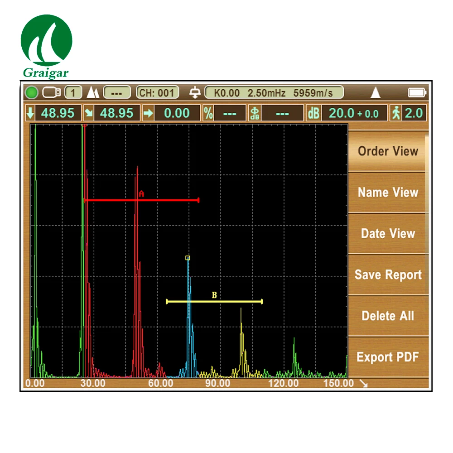Select gate A red line
The height and width of the screenshot is (453, 453).
[x=141, y=200]
